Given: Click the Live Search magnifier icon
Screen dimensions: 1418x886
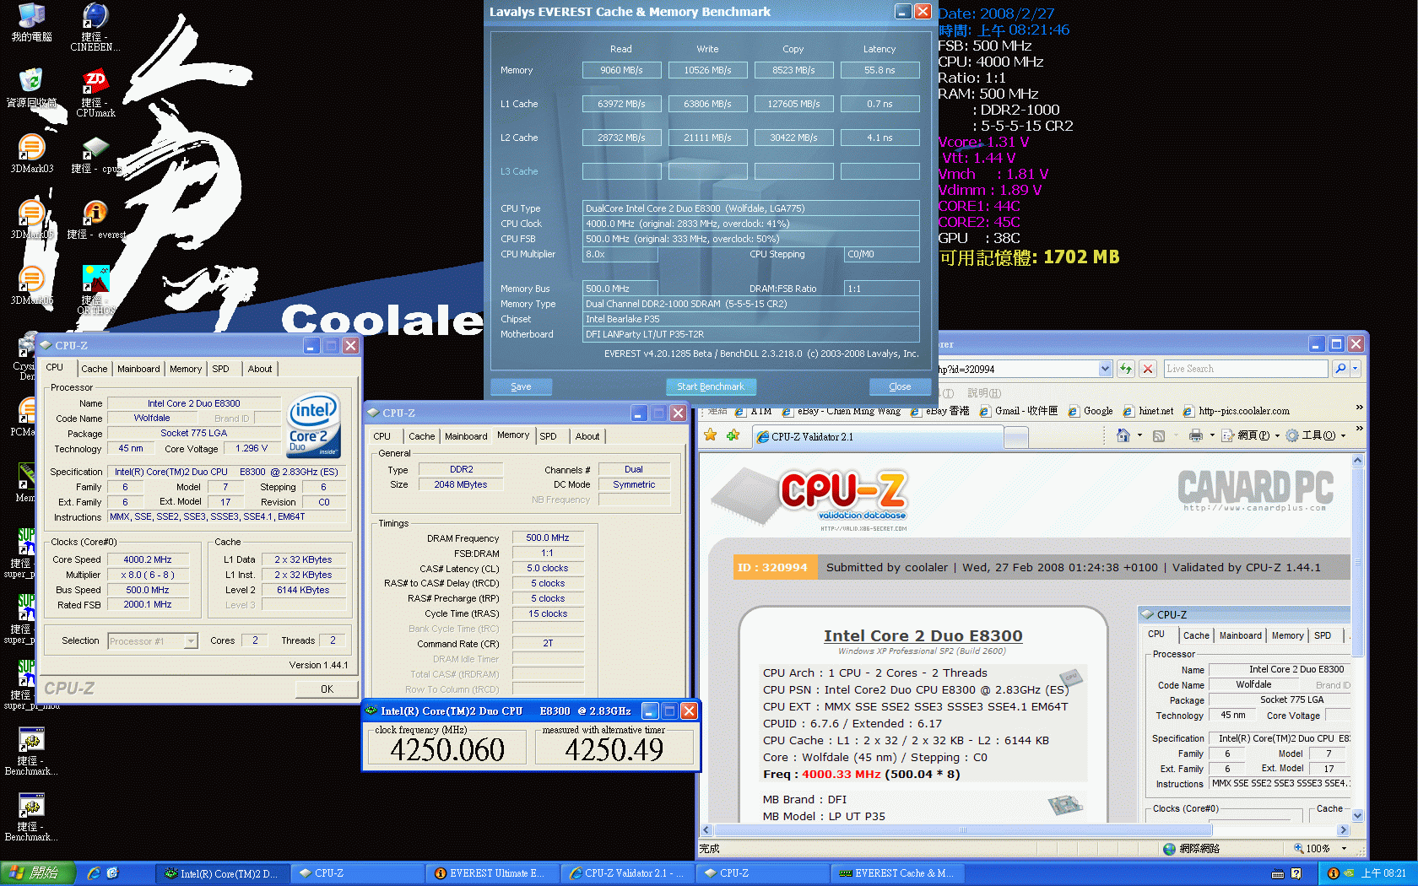Looking at the screenshot, I should click(x=1340, y=369).
